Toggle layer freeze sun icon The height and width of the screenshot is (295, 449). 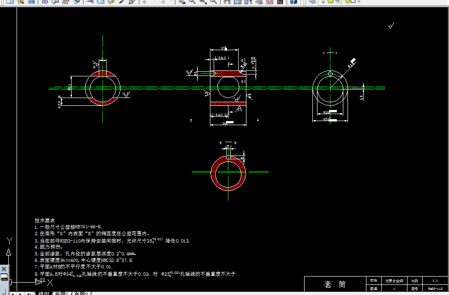[x=330, y=3]
